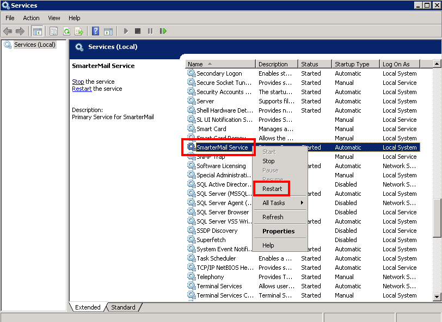
Task: Select the Terminal Services C… service name
Action: tap(225, 295)
